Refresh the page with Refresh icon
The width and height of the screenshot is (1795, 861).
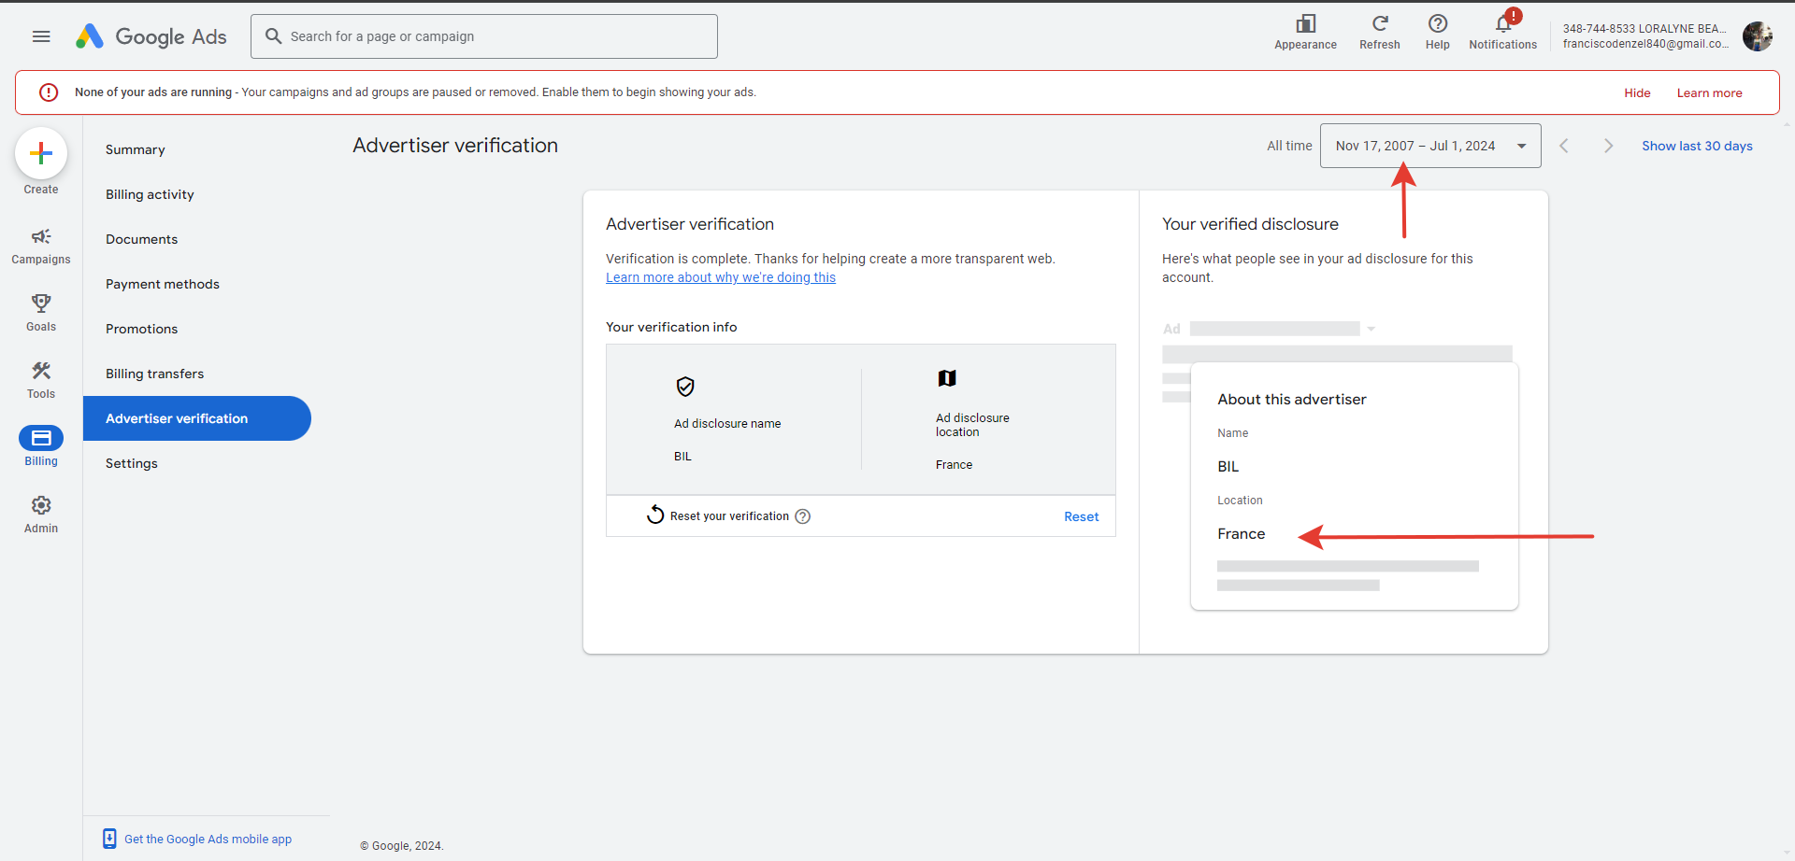click(x=1380, y=23)
